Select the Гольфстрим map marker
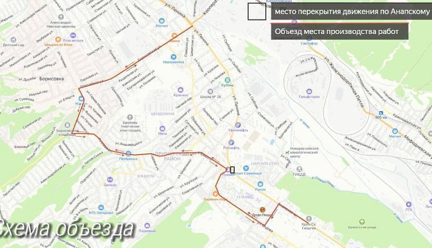Screen dimensions: 432x248 (x=309, y=91)
